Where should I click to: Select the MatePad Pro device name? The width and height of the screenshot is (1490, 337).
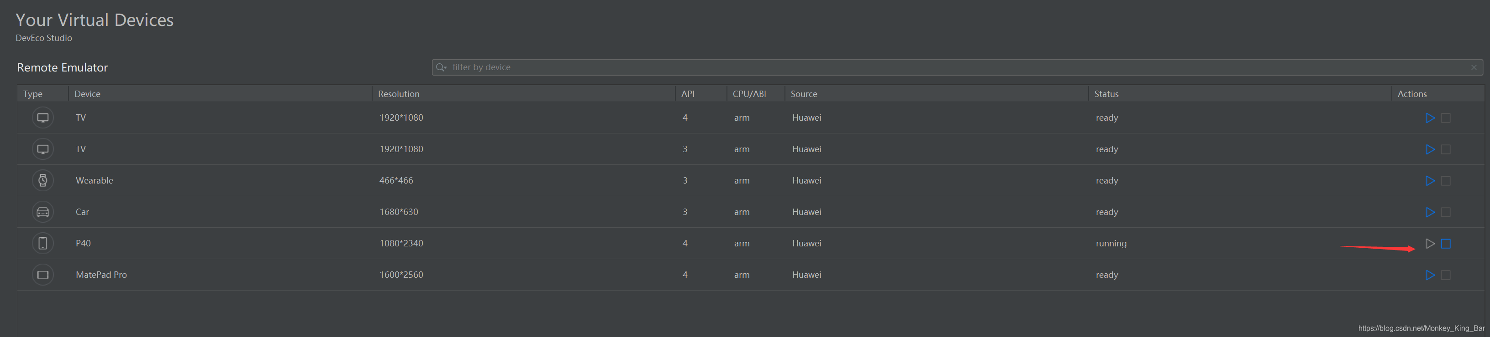[101, 275]
